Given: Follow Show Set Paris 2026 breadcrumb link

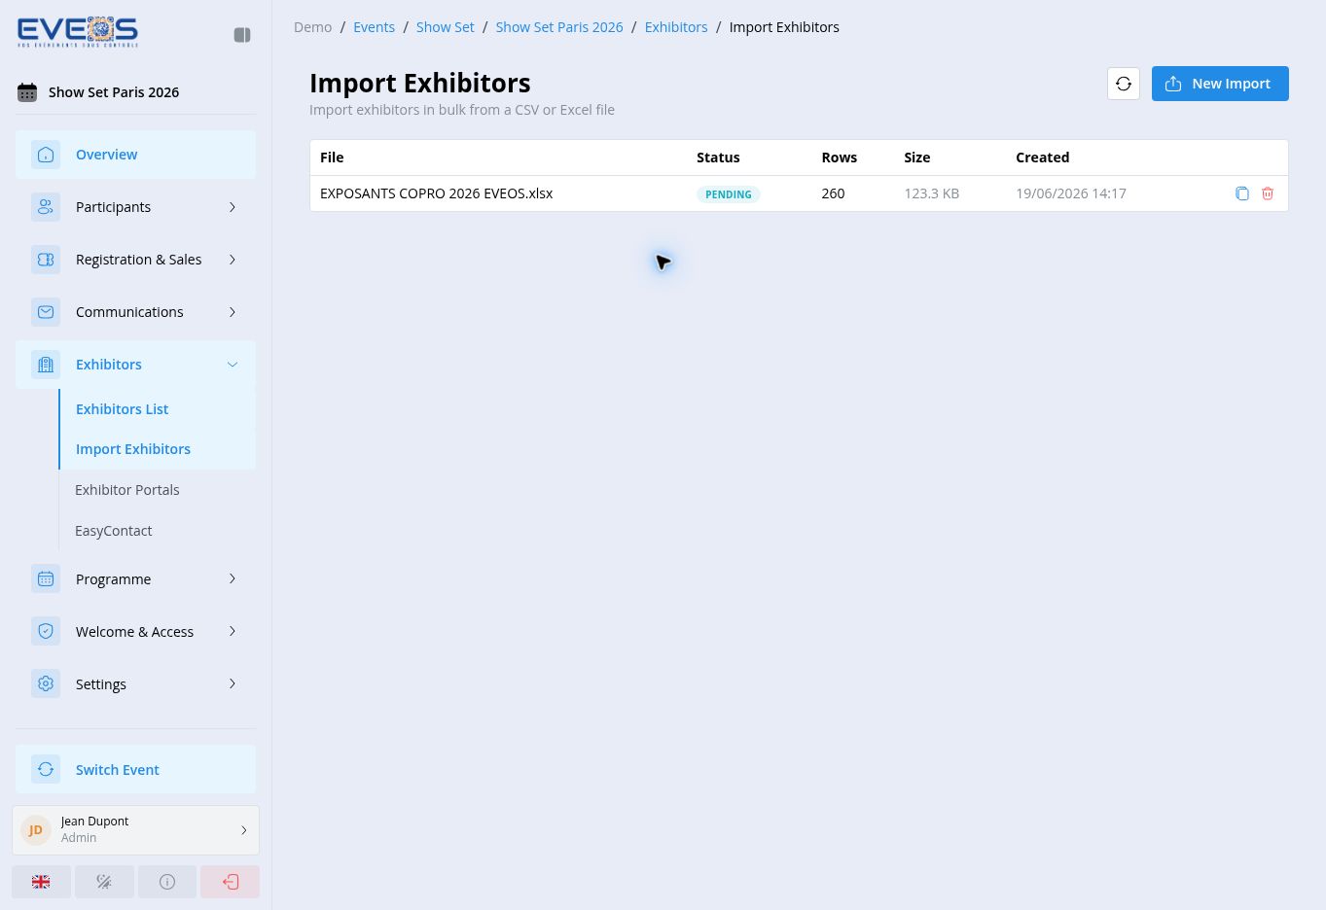Looking at the screenshot, I should pos(559,27).
